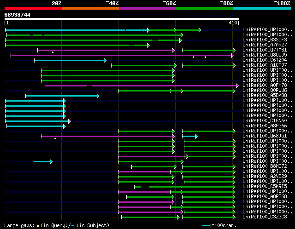Click the UniRef100_A0FH78 label

click(265, 86)
